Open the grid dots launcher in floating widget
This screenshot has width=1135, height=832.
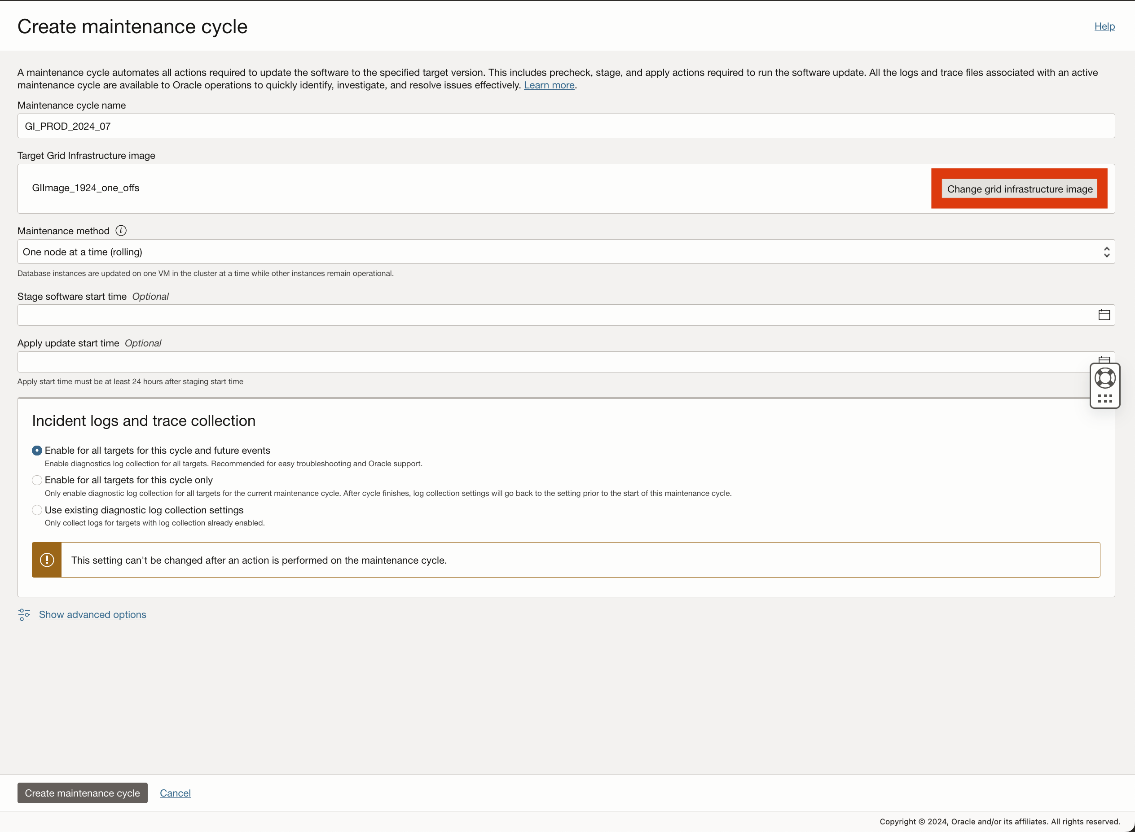click(x=1105, y=399)
